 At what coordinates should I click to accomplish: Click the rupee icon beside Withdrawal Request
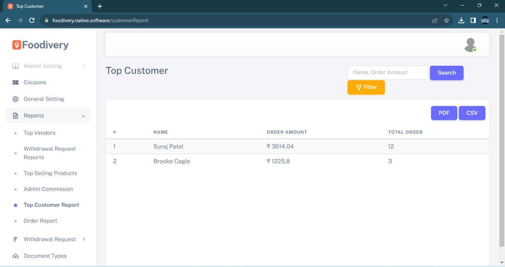pos(16,239)
